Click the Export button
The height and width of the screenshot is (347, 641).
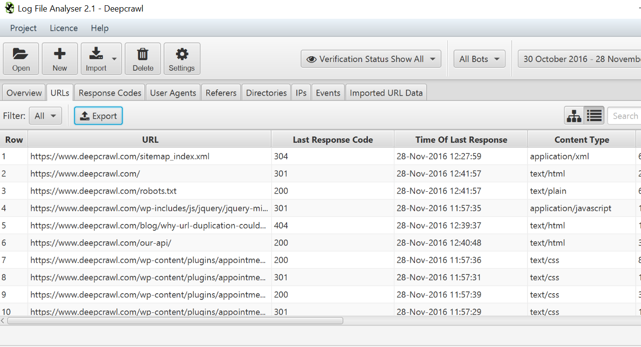[99, 116]
